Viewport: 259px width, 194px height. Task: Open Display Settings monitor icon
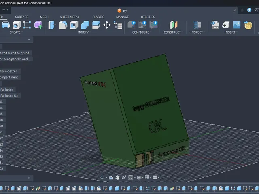tap(139, 178)
